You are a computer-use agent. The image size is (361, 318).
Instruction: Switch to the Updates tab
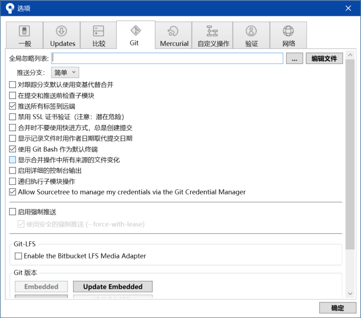(61, 35)
